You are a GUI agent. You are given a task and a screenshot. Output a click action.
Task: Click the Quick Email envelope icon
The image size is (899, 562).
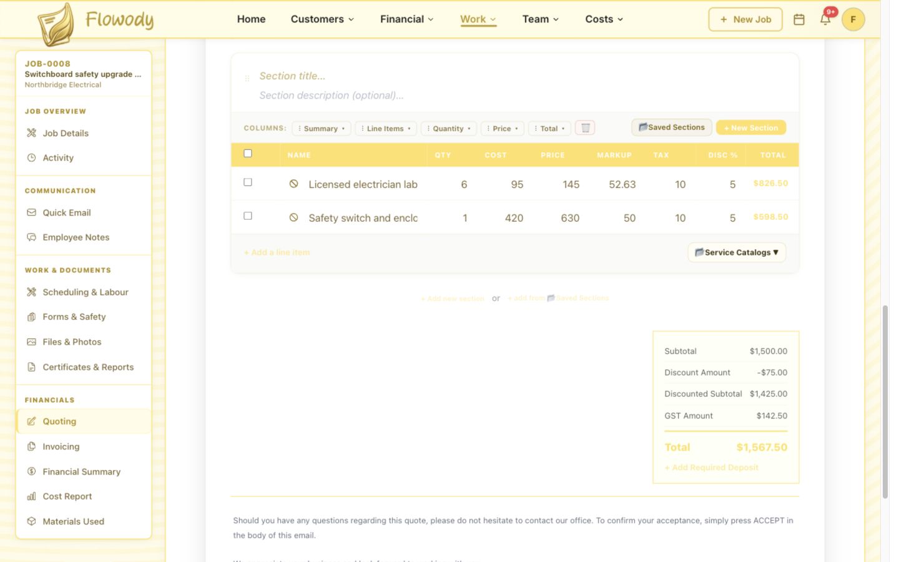click(31, 213)
